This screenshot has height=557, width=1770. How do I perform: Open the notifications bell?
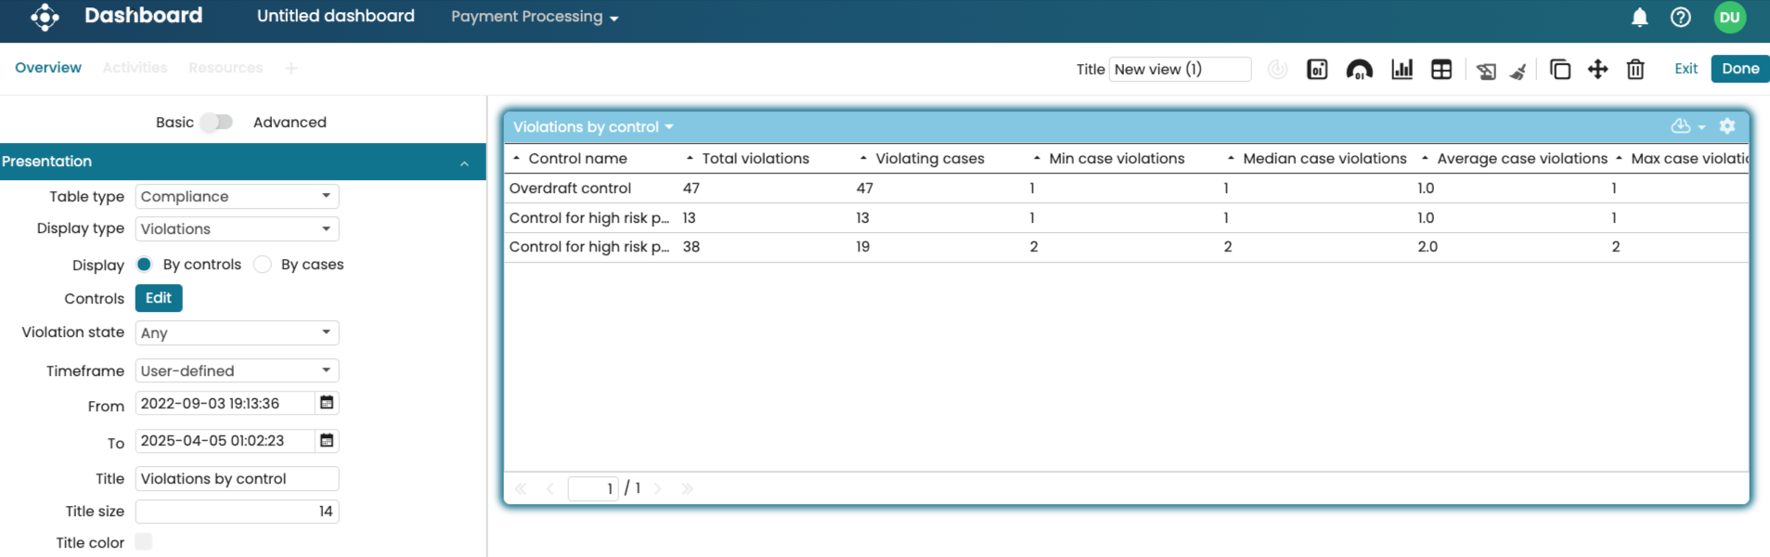tap(1640, 18)
